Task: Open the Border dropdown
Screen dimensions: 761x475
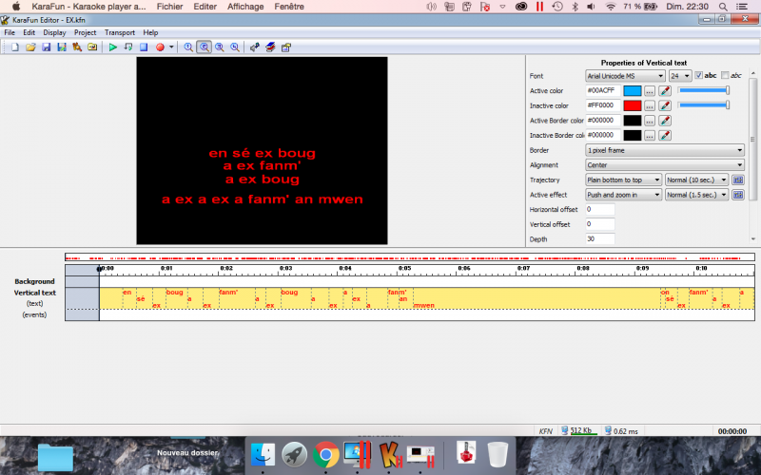Action: [664, 150]
